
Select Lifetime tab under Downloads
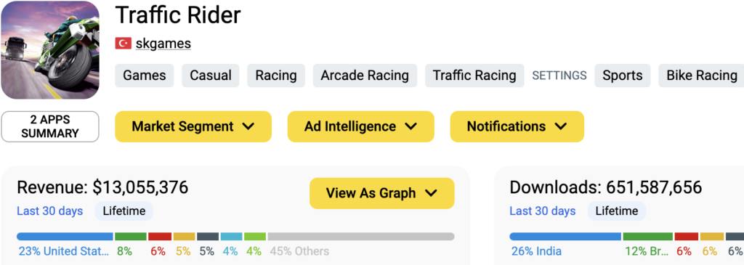point(617,211)
